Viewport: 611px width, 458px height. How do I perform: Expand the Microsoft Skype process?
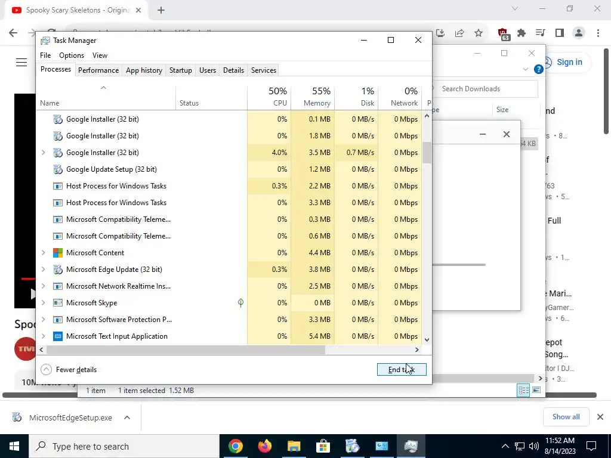[43, 303]
